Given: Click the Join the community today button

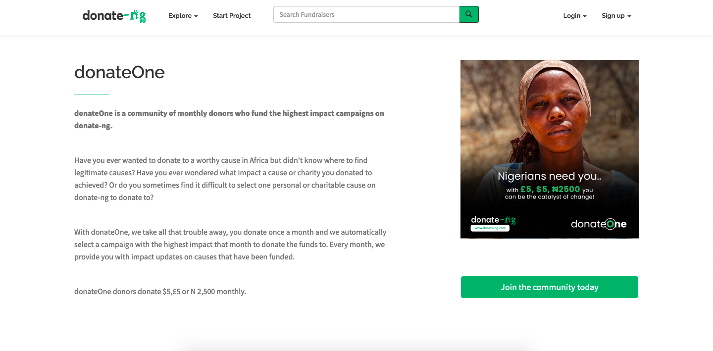Looking at the screenshot, I should [x=549, y=287].
